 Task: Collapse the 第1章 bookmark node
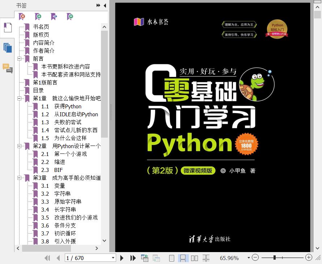click(19, 98)
